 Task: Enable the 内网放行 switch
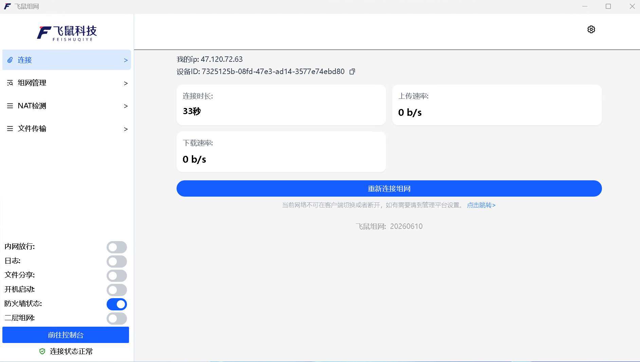(x=117, y=247)
